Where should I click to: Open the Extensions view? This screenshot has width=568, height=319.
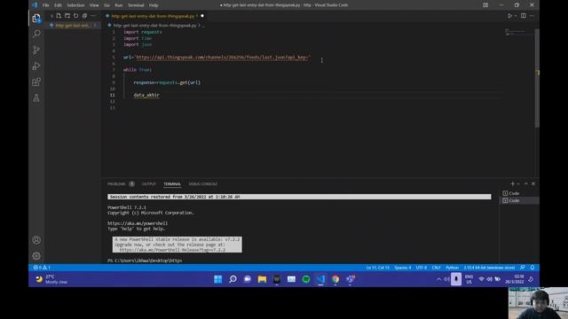coord(36,82)
